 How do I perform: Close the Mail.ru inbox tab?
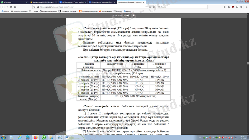click(85, 2)
